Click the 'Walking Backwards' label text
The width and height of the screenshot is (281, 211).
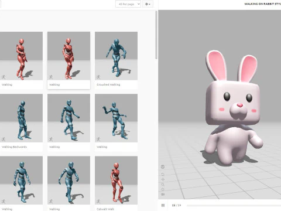[14, 147]
